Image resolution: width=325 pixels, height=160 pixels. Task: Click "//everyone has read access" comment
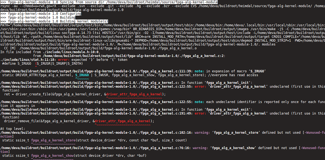click(x=233, y=75)
